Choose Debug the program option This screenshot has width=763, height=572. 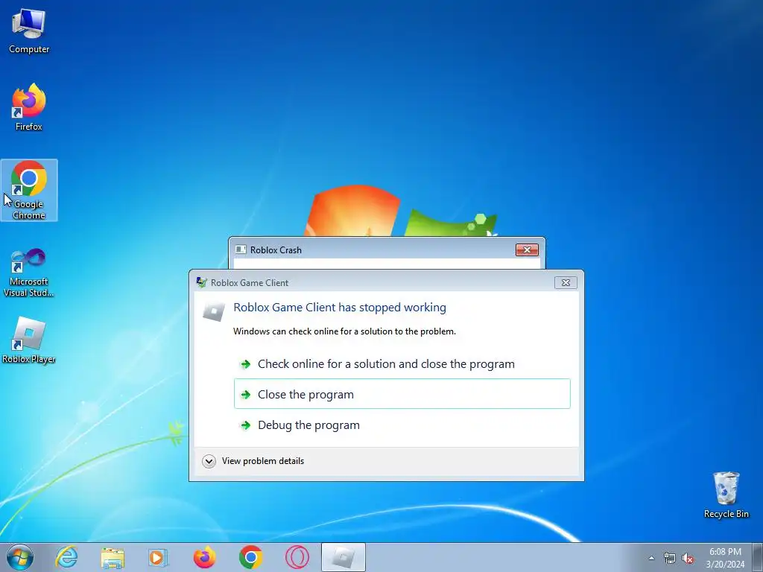pyautogui.click(x=402, y=425)
